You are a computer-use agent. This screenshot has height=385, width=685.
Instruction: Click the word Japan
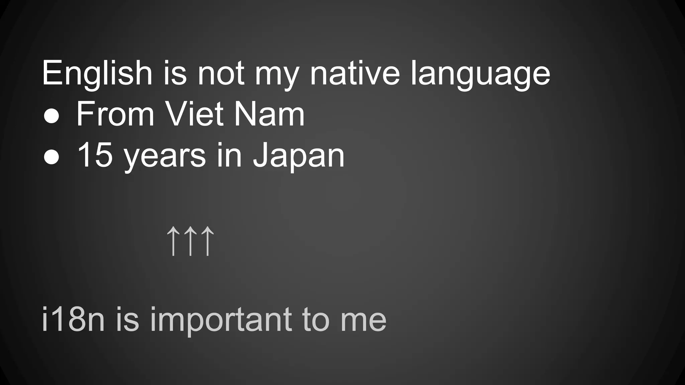coord(298,157)
